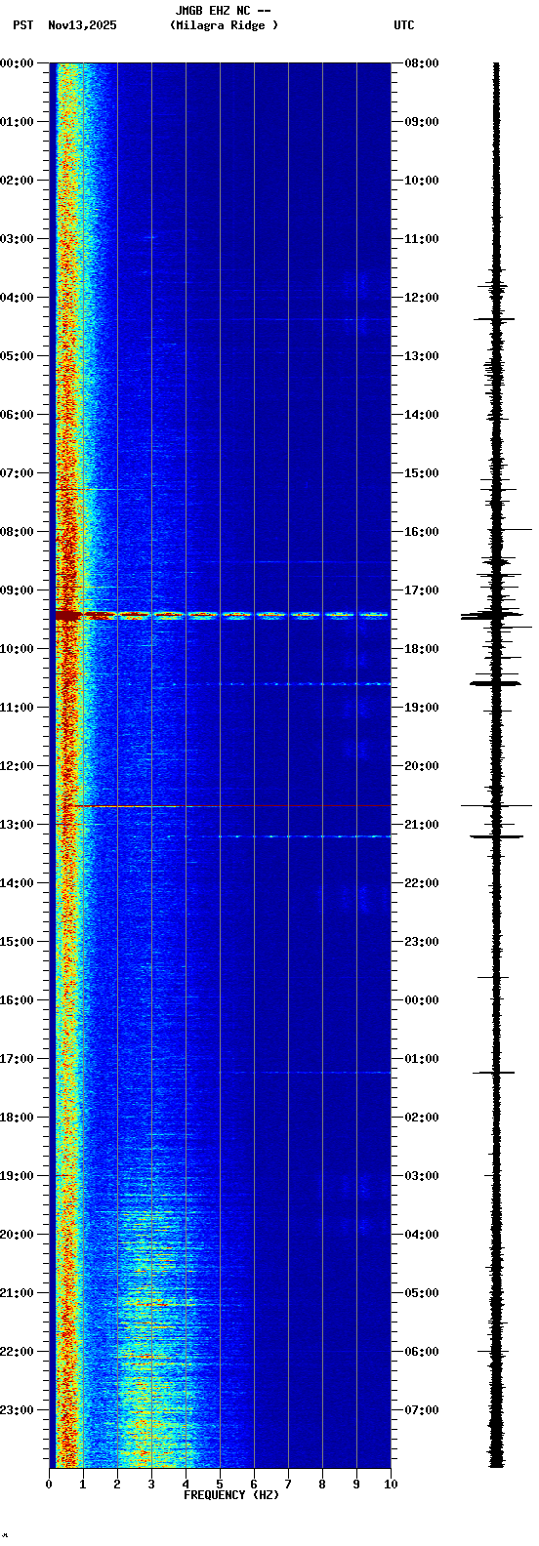Click the FREQUENCY (HZ) axis label
The image size is (539, 1546).
[231, 1495]
